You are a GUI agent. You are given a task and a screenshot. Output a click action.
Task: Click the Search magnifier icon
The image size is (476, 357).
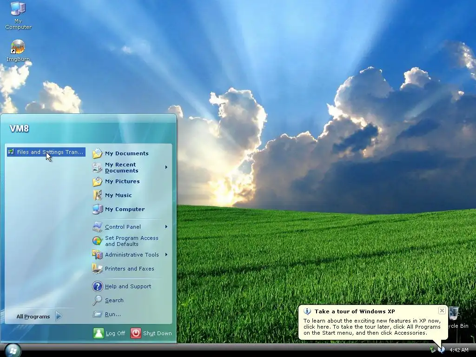point(97,300)
